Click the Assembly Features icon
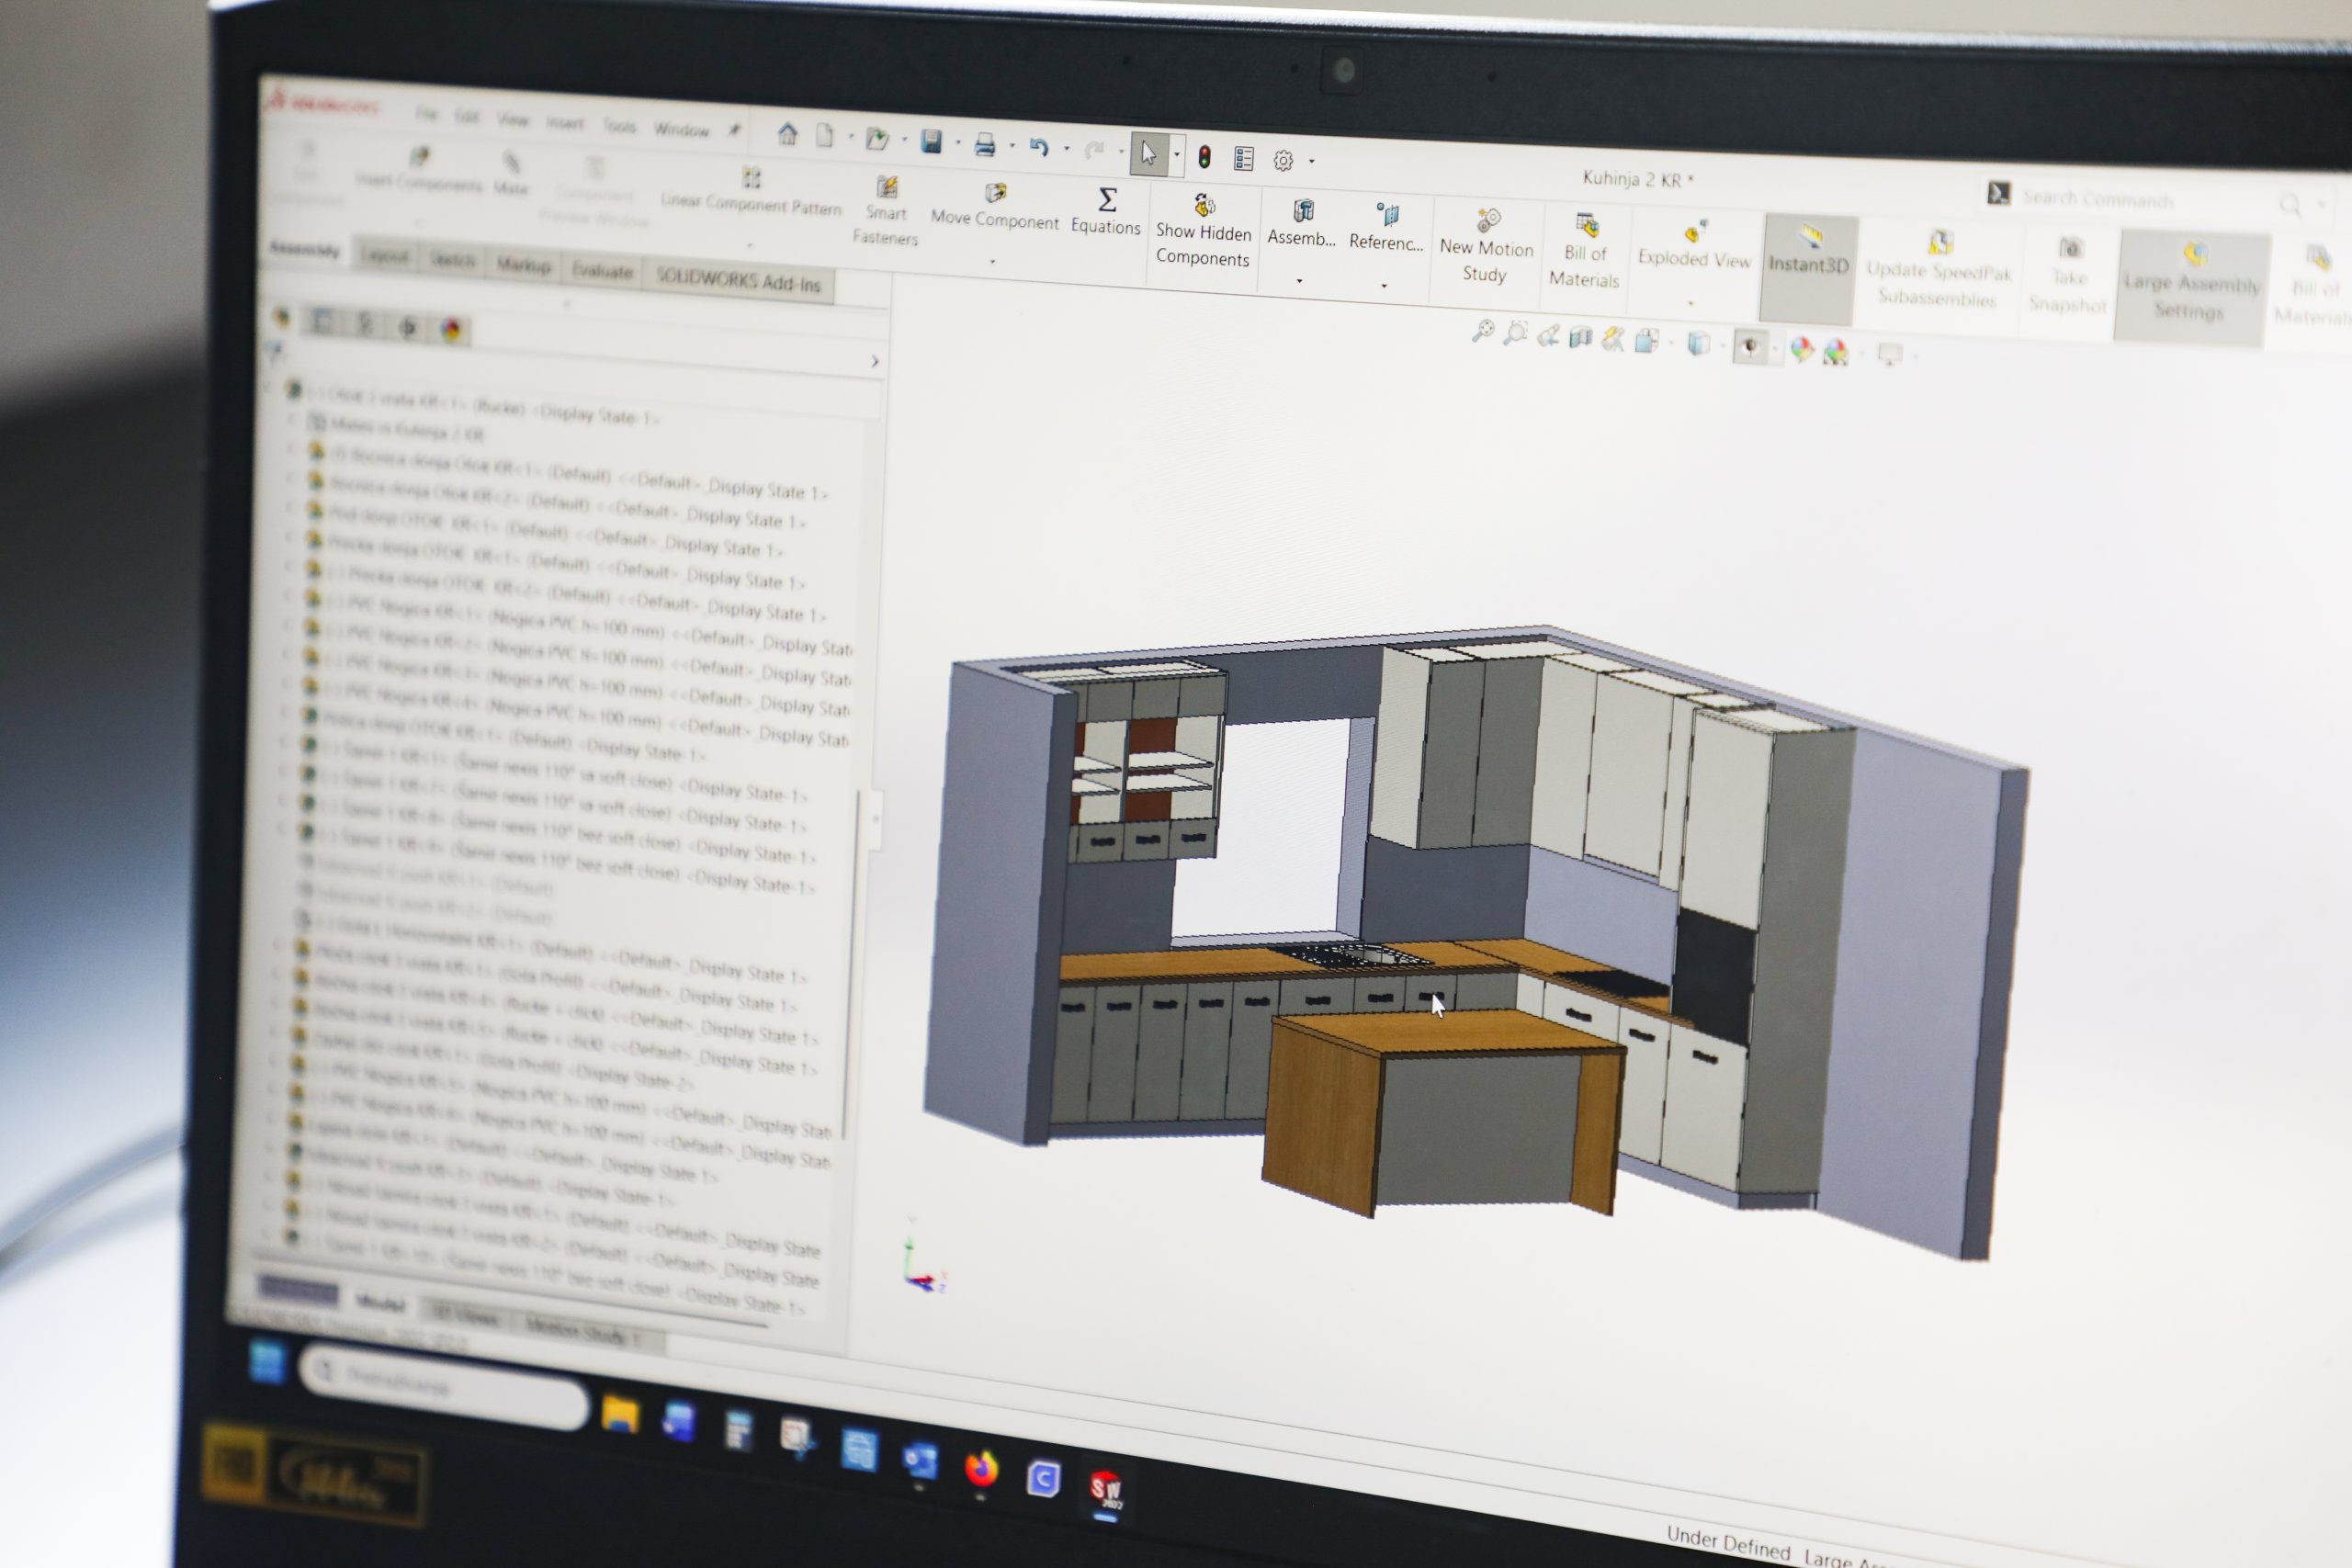 (x=1302, y=223)
